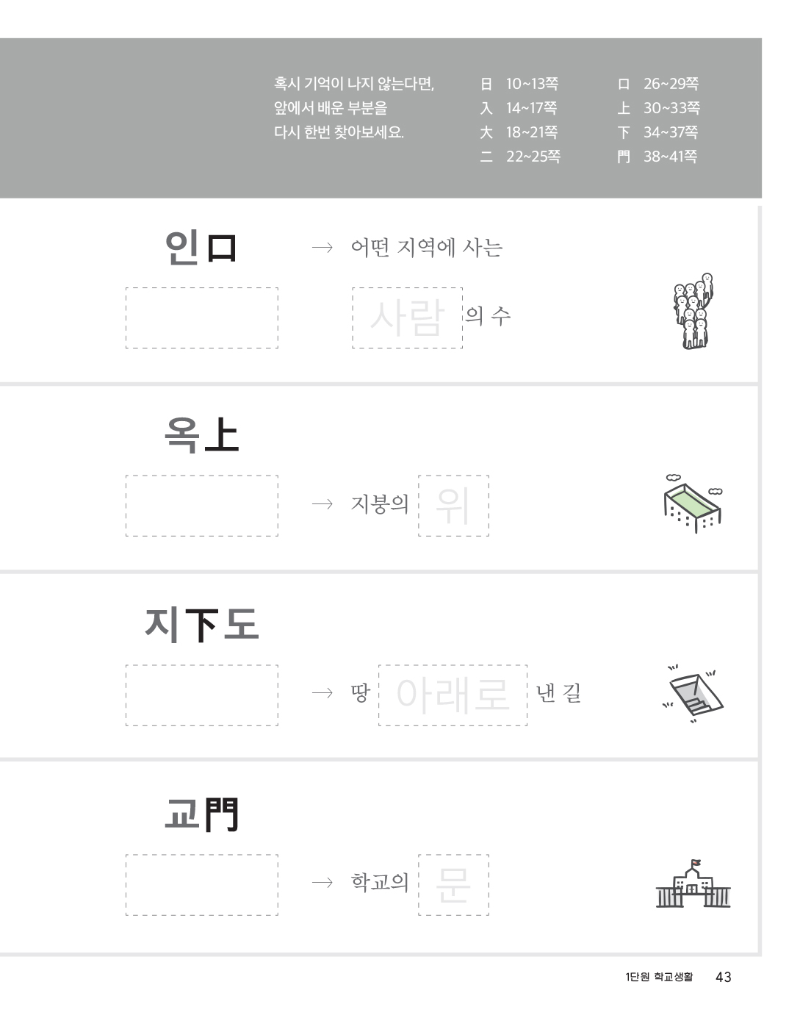The width and height of the screenshot is (800, 1029).
Task: Click the page number 43
Action: point(723,977)
